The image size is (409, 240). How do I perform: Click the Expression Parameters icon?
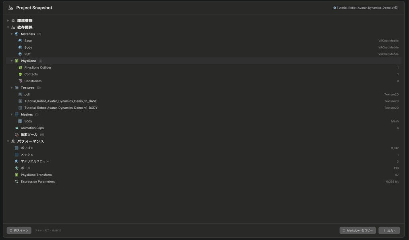click(16, 181)
